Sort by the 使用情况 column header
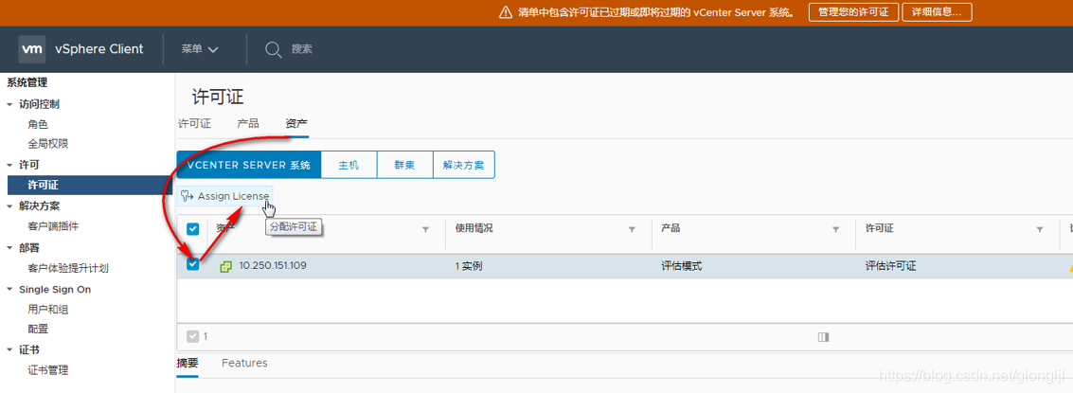This screenshot has height=393, width=1073. tap(474, 228)
